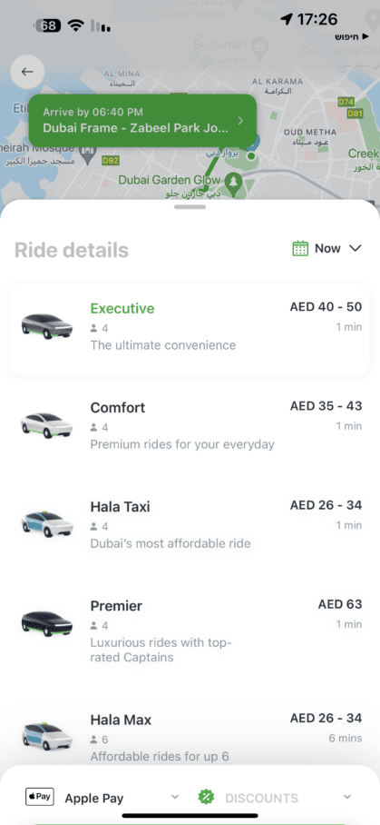Tap the bottom sheet drag handle
The height and width of the screenshot is (825, 380).
point(190,207)
